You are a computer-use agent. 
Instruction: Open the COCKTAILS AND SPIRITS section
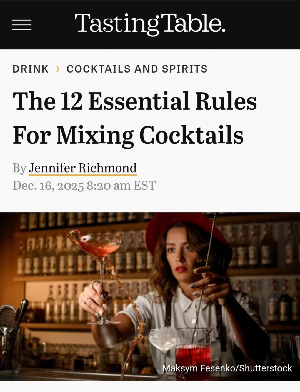[x=137, y=69]
